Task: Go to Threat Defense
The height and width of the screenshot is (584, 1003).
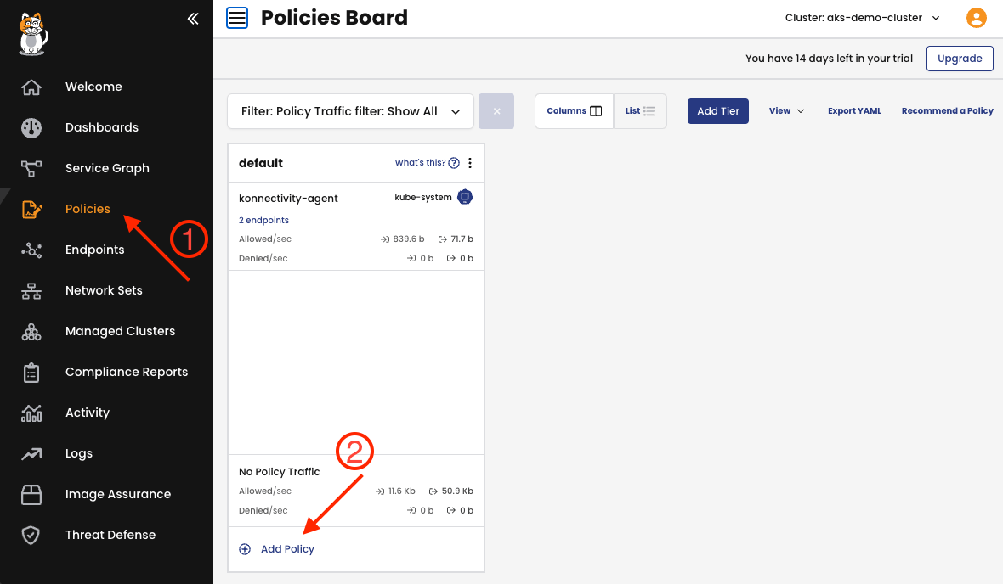Action: tap(110, 535)
